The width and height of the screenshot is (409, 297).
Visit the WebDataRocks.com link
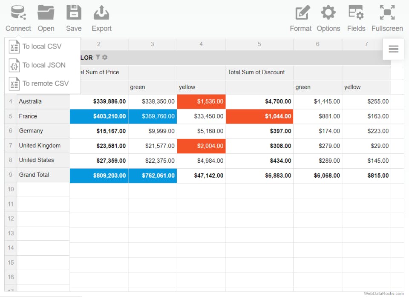pos(383,294)
